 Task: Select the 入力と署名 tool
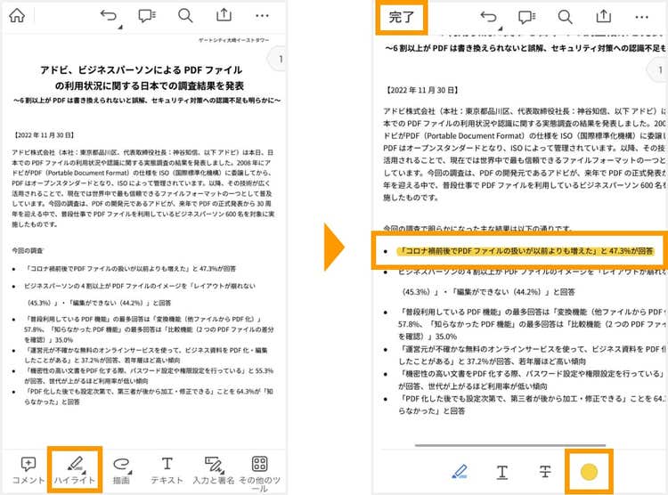[x=214, y=470]
